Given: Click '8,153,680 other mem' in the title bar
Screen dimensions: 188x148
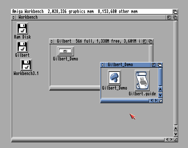Looking at the screenshot, I should (118, 12).
